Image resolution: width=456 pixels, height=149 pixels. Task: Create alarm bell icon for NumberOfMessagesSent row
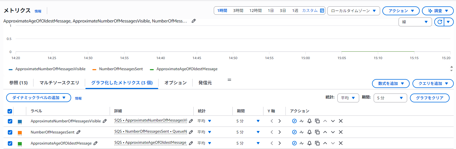coord(309,132)
